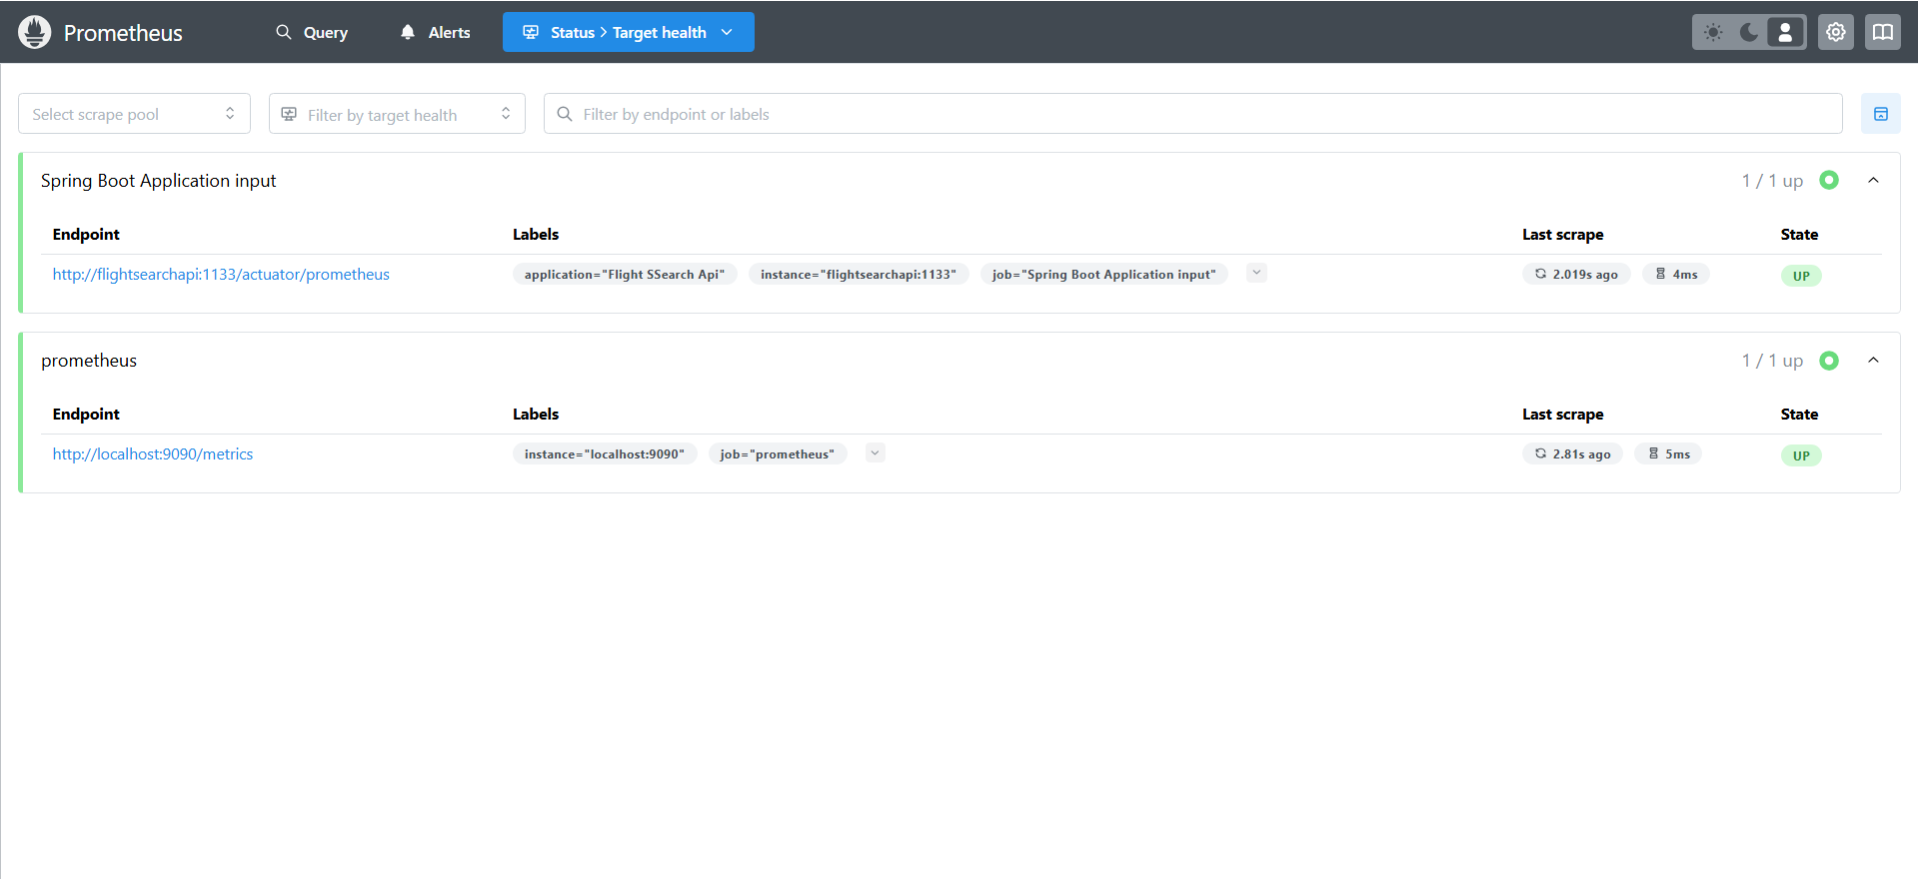Click Last scrape header in Spring Boot pool
Viewport: 1918px width, 879px height.
pyautogui.click(x=1563, y=235)
